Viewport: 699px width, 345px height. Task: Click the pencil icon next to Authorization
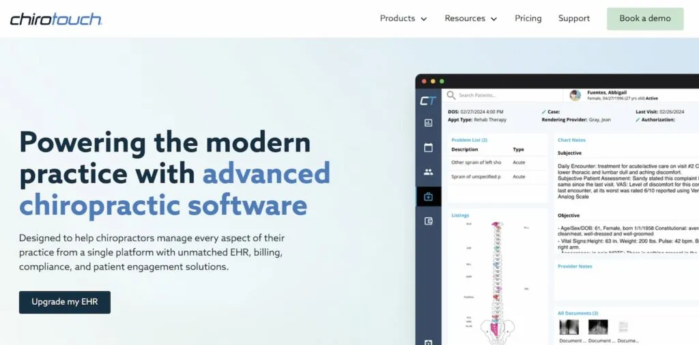[x=638, y=120]
